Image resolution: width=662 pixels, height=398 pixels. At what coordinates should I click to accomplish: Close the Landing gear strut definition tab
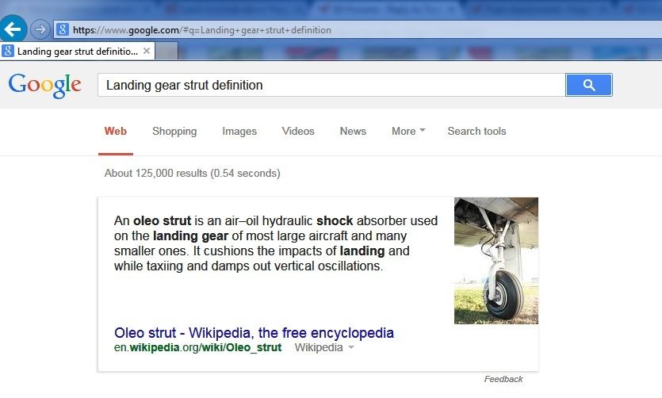coord(147,51)
